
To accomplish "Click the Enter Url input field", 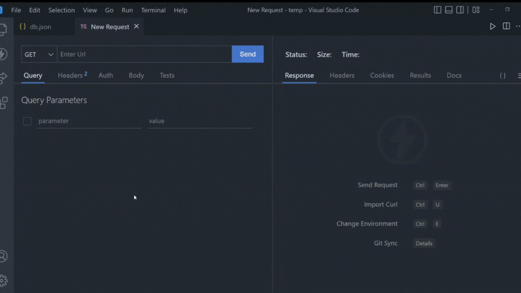I will [144, 54].
